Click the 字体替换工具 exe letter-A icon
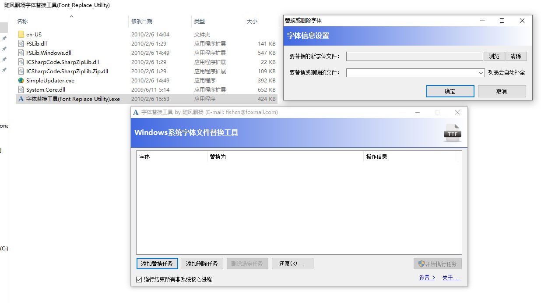This screenshot has width=541, height=303. tap(21, 99)
